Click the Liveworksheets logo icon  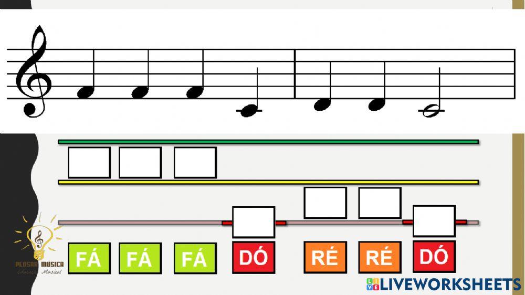click(x=373, y=285)
